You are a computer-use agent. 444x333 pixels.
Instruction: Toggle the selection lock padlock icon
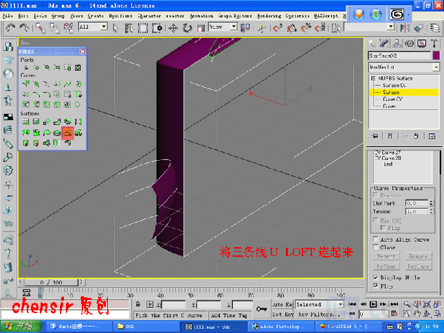click(x=137, y=304)
